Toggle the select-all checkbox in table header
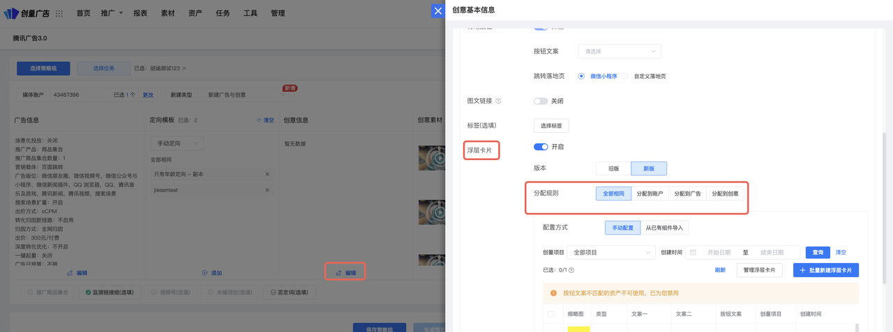This screenshot has width=893, height=332. pyautogui.click(x=550, y=314)
